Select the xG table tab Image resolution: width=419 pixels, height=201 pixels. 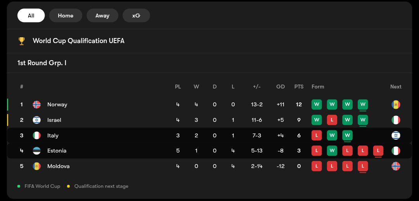(x=136, y=16)
